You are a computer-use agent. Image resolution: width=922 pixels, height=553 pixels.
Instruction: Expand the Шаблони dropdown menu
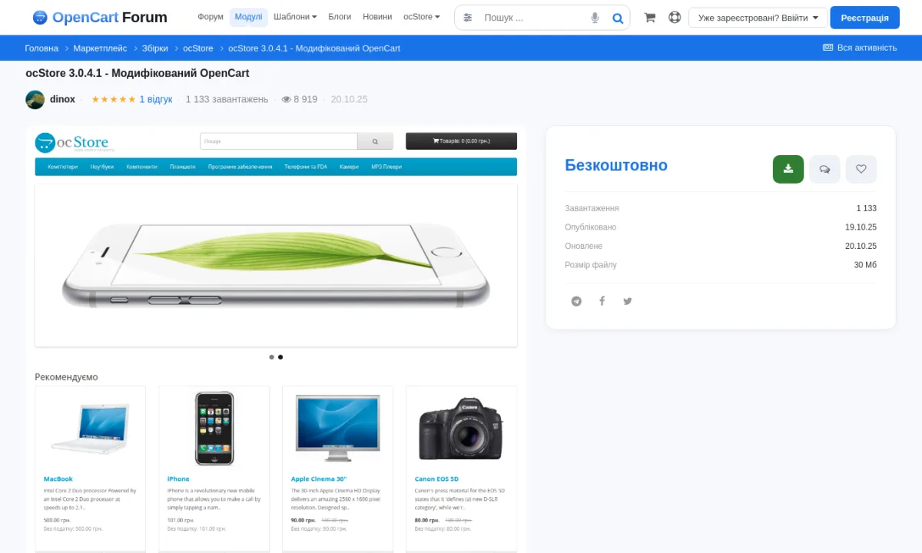click(295, 17)
